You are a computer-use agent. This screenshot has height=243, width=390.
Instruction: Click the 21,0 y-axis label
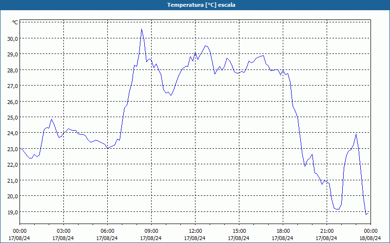point(13,180)
